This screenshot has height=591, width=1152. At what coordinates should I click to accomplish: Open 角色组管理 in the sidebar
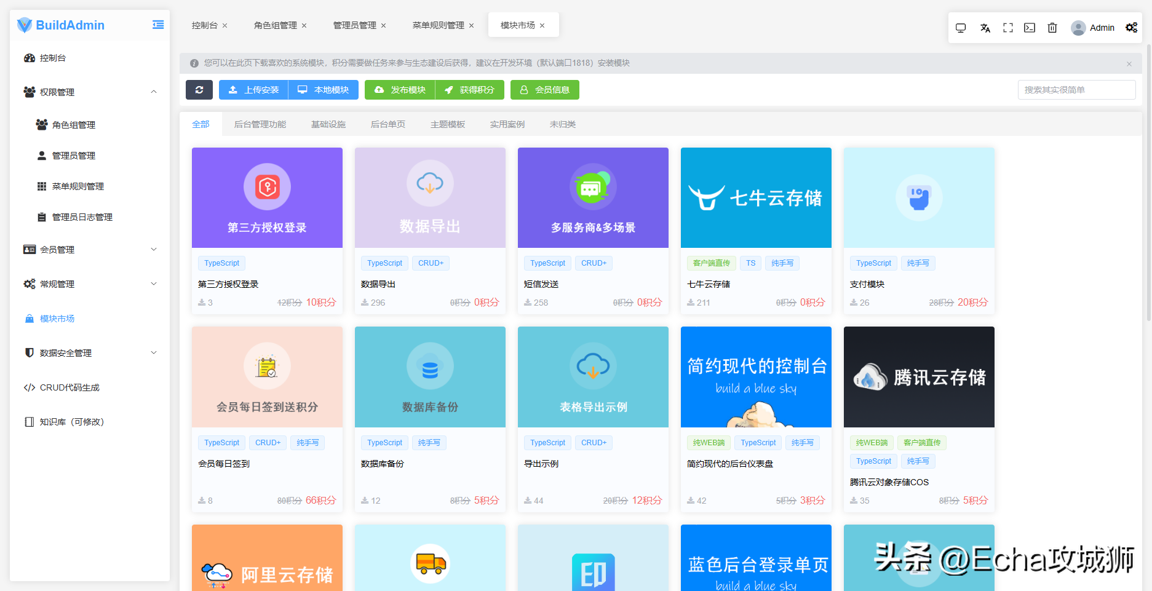[x=90, y=125]
